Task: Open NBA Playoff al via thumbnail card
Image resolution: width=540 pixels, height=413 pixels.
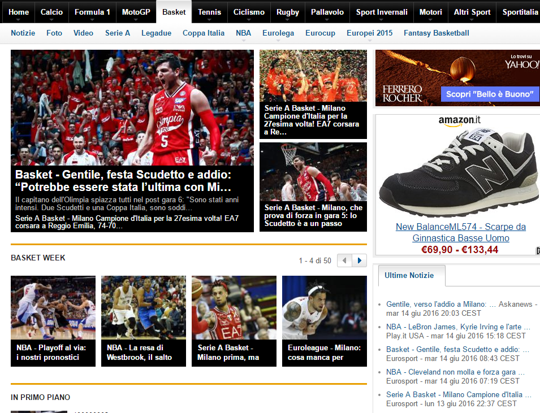Action: [53, 321]
